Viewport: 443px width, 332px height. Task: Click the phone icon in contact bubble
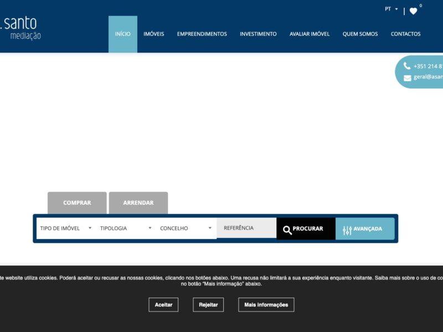(407, 66)
